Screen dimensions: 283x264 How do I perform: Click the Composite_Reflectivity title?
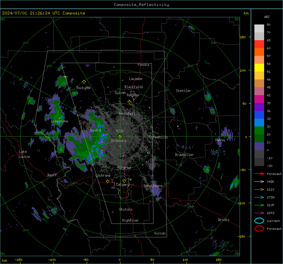(x=141, y=5)
